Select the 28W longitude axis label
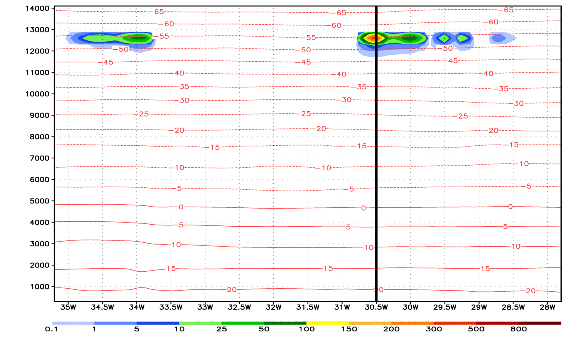 click(x=547, y=307)
